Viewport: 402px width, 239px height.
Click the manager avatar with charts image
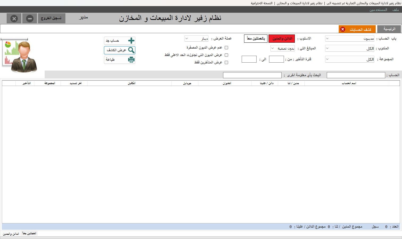point(19,55)
